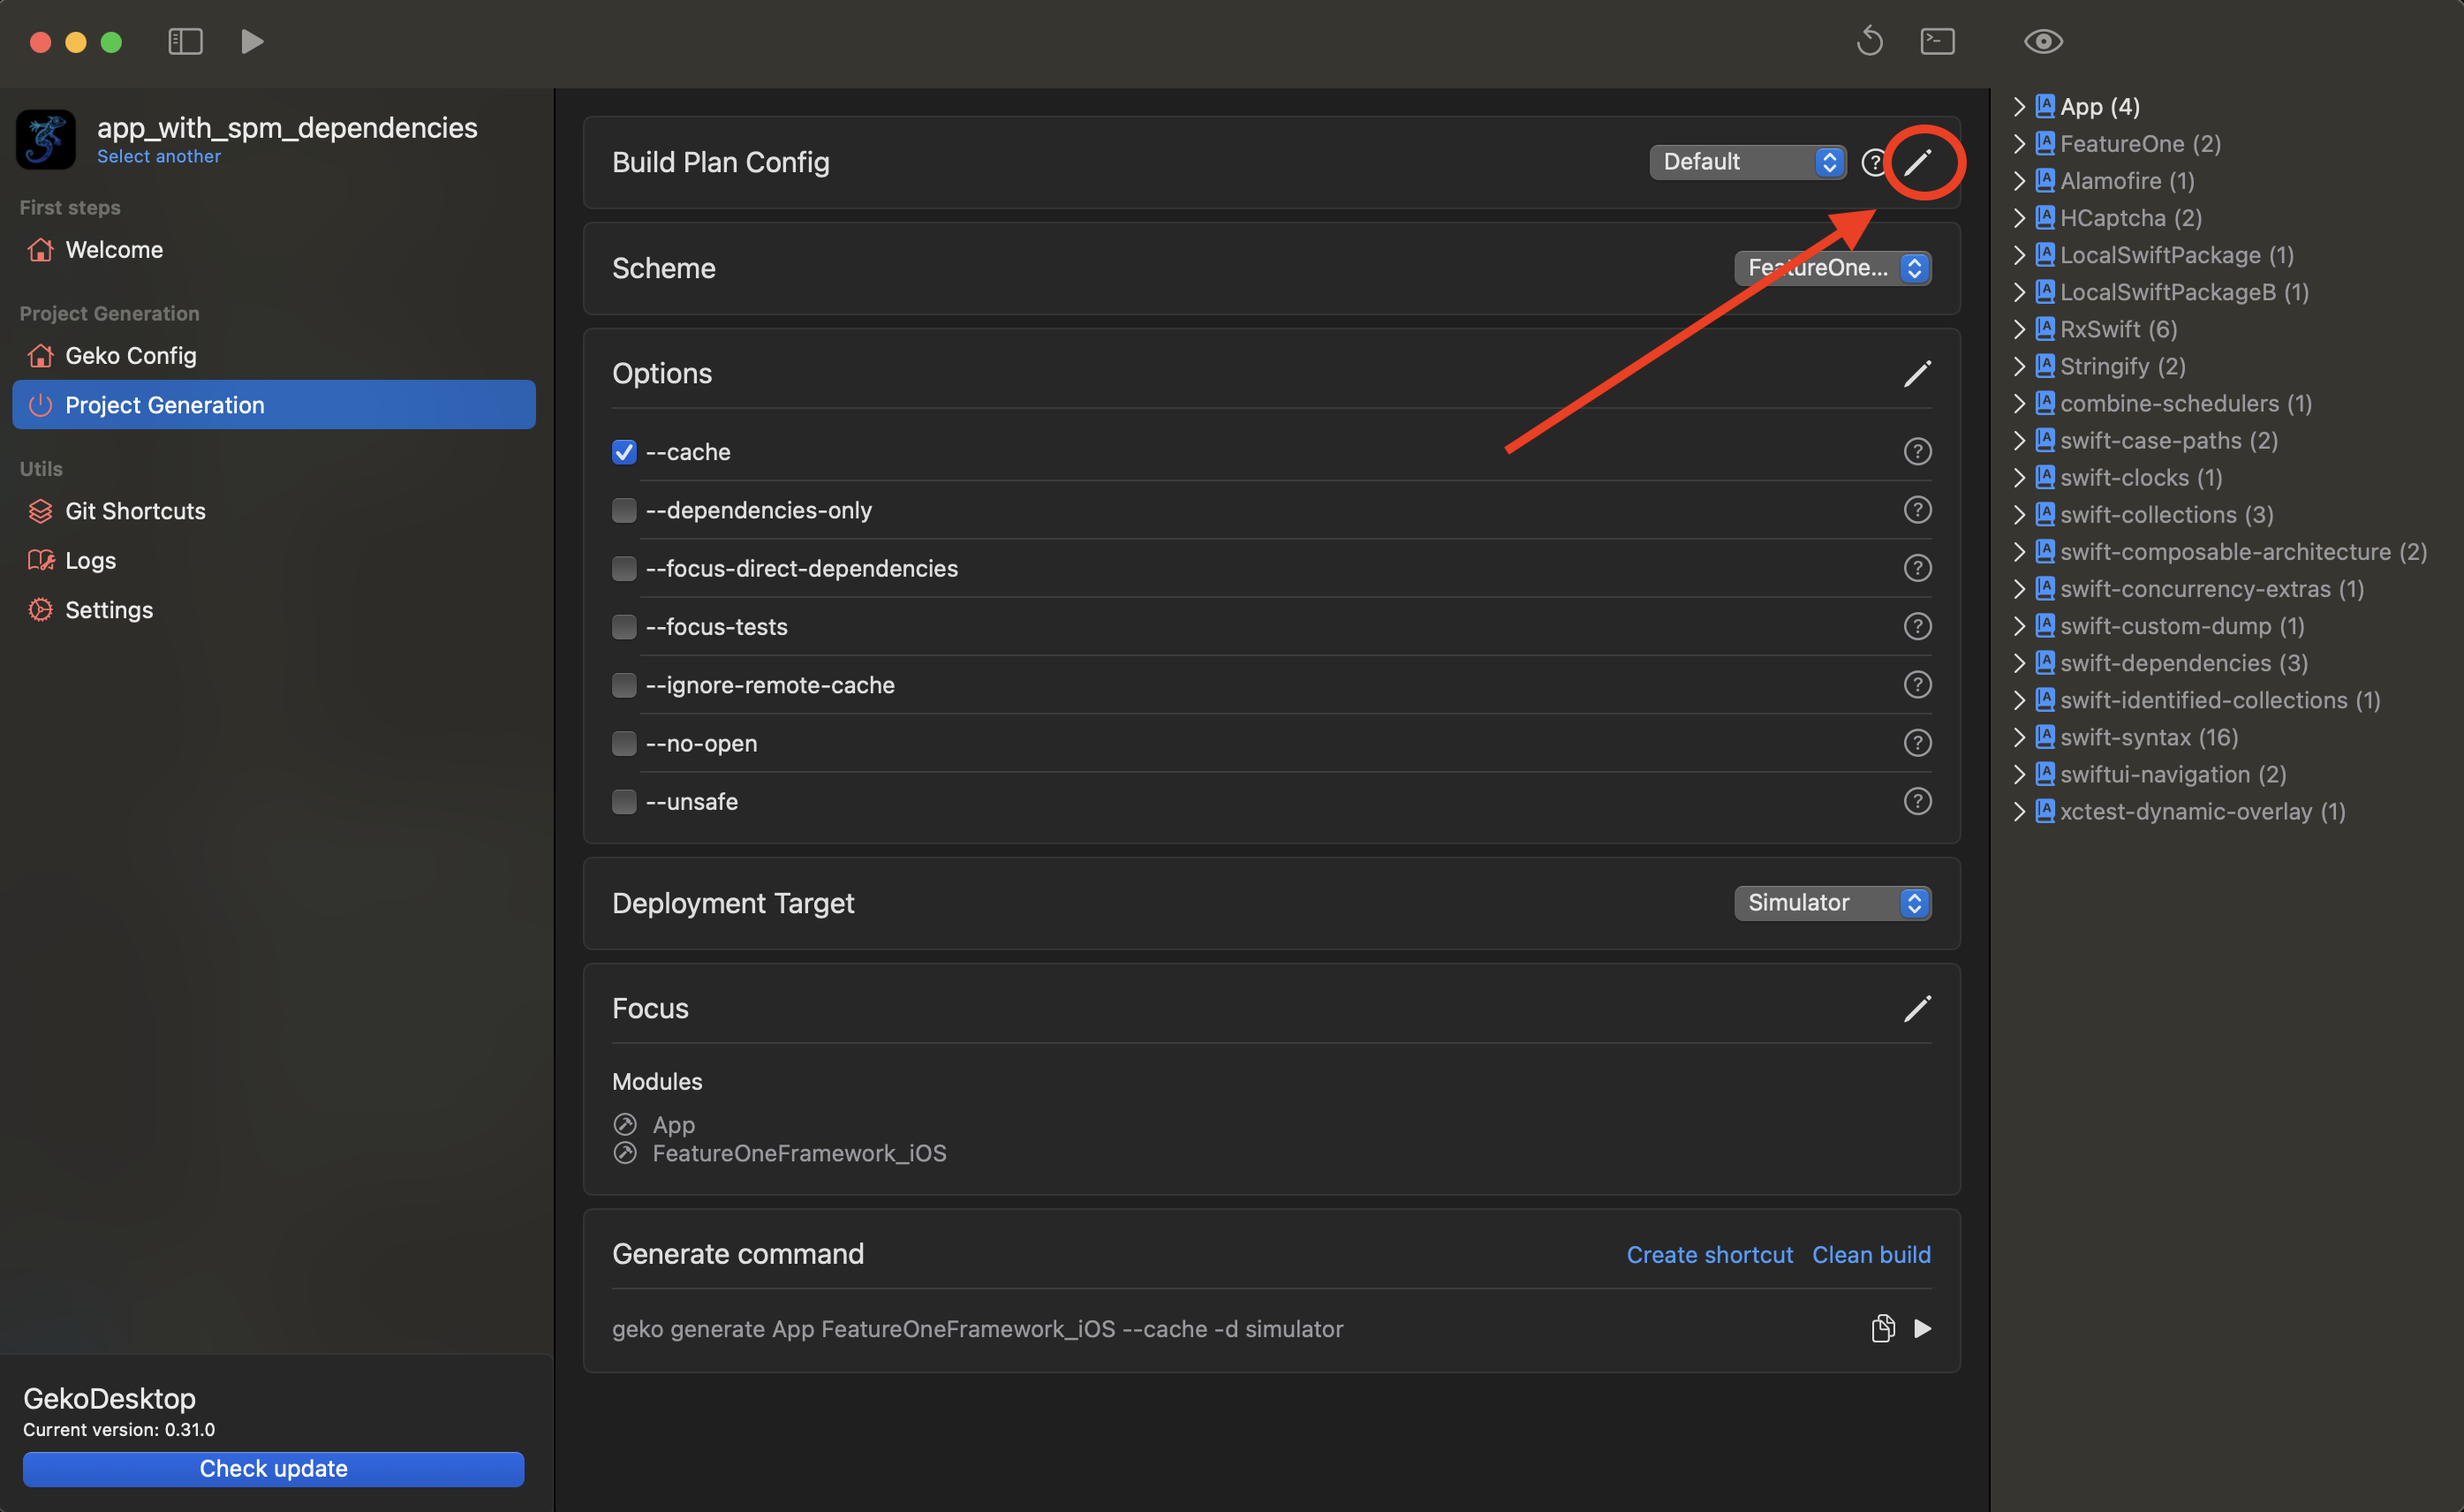Go to Geko Config in sidebar

(130, 356)
